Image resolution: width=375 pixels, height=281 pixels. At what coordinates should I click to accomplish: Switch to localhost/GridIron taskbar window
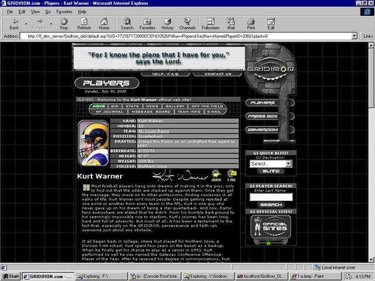(262, 276)
